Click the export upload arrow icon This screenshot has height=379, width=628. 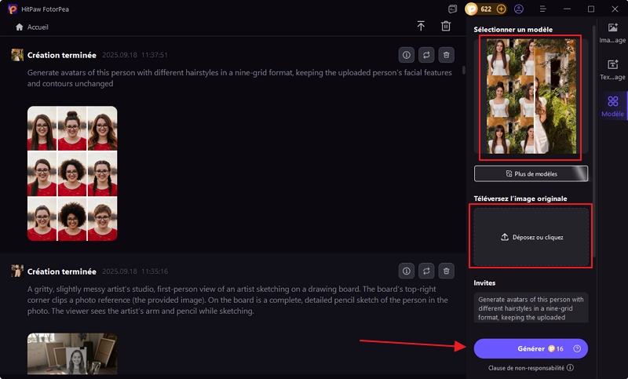pos(421,27)
